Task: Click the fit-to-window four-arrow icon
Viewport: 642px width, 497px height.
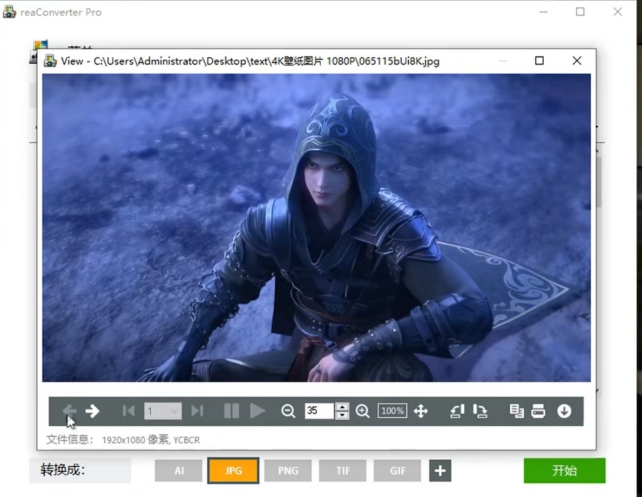Action: 420,411
